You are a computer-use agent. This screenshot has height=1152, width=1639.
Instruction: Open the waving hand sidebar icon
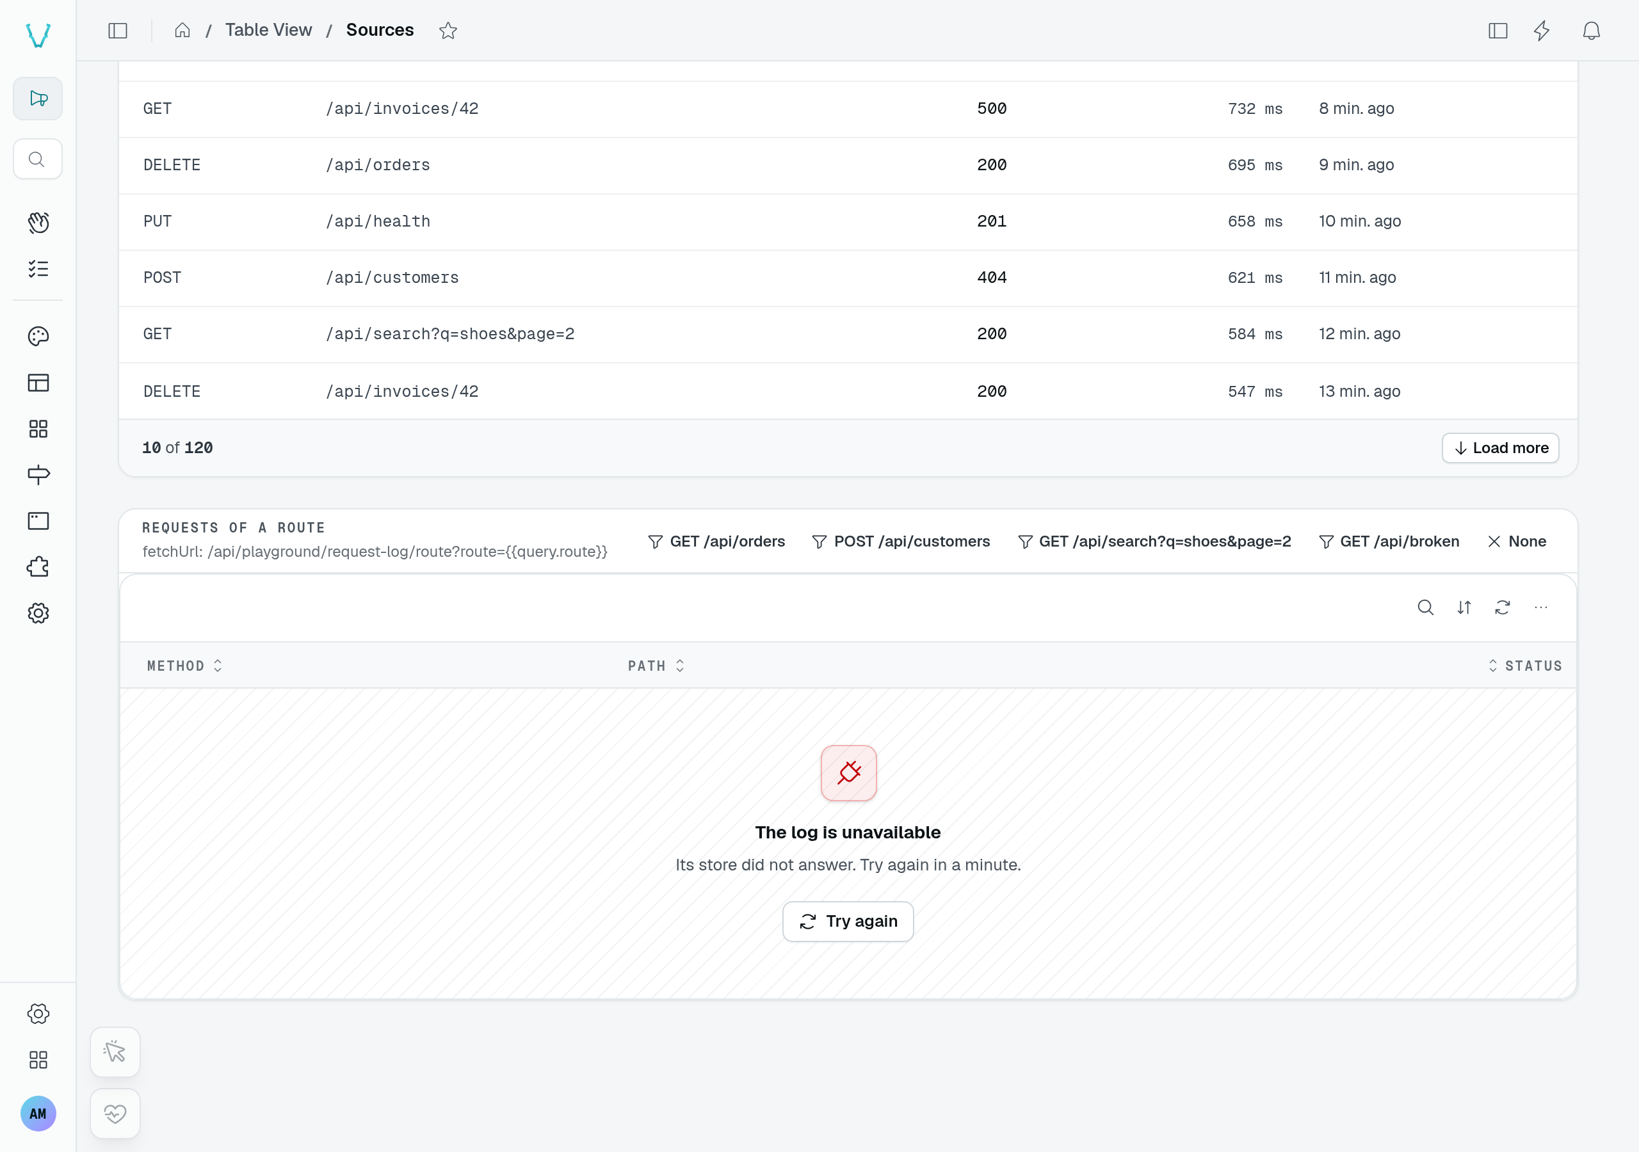click(38, 223)
